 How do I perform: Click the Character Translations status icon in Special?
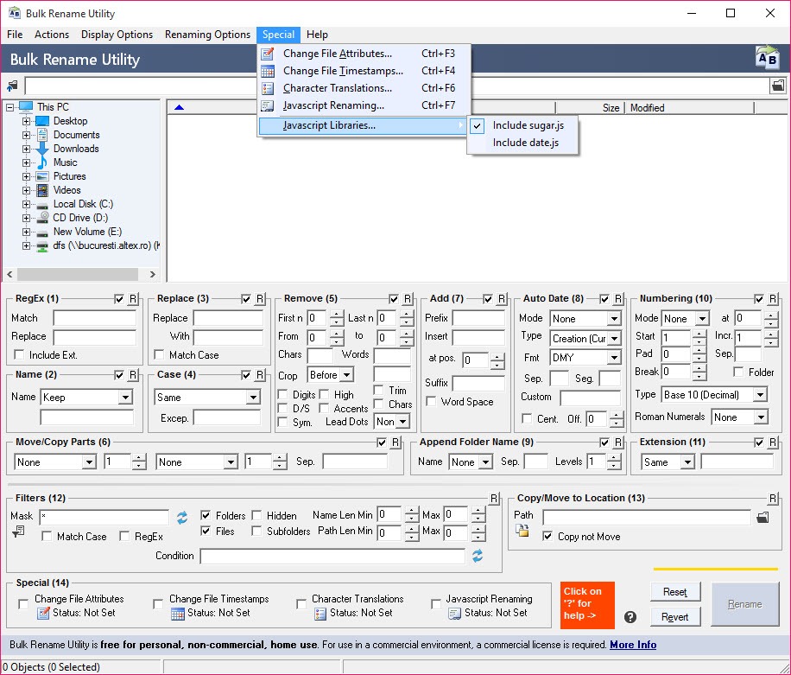click(x=320, y=614)
